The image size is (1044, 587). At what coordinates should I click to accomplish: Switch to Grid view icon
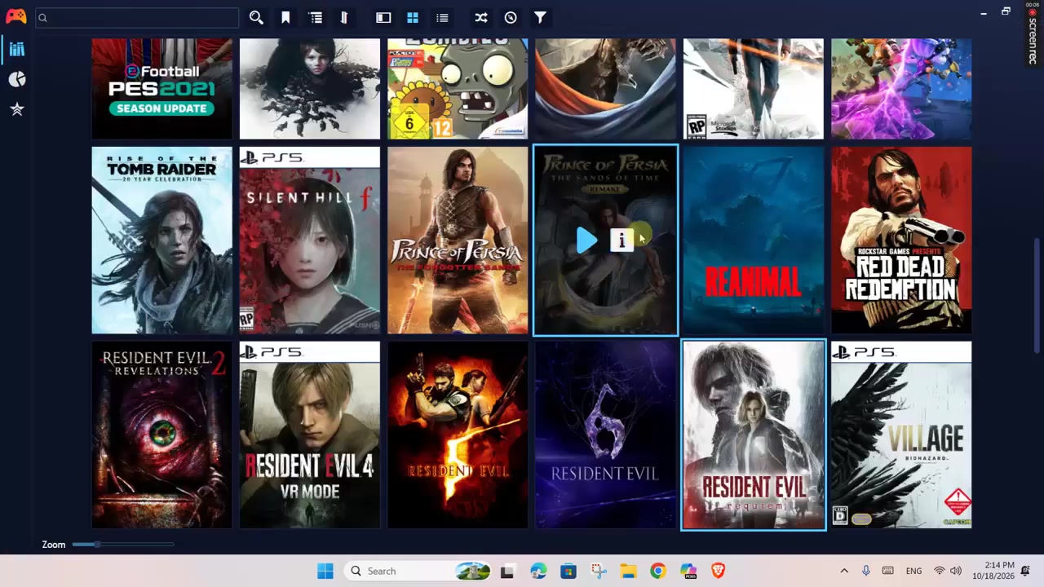point(413,17)
